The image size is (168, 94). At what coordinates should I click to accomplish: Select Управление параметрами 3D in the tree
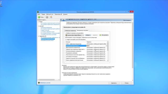pyautogui.click(x=48, y=39)
